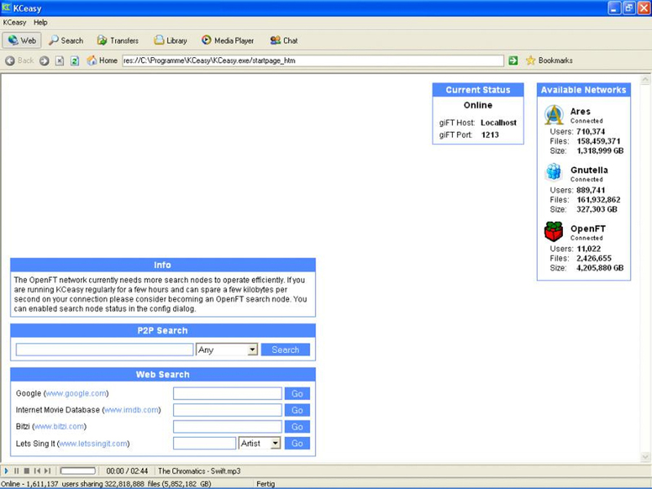Open the Help menu
Viewport: 652px width, 489px height.
[x=40, y=23]
